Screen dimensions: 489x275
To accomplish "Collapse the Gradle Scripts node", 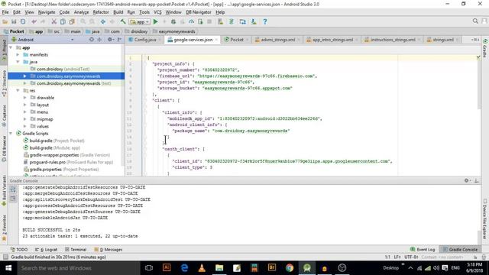I will coord(11,134).
